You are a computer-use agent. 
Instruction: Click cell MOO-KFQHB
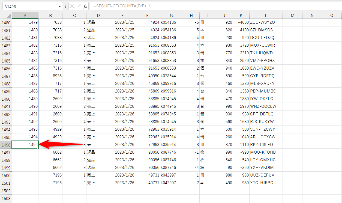tap(266, 152)
